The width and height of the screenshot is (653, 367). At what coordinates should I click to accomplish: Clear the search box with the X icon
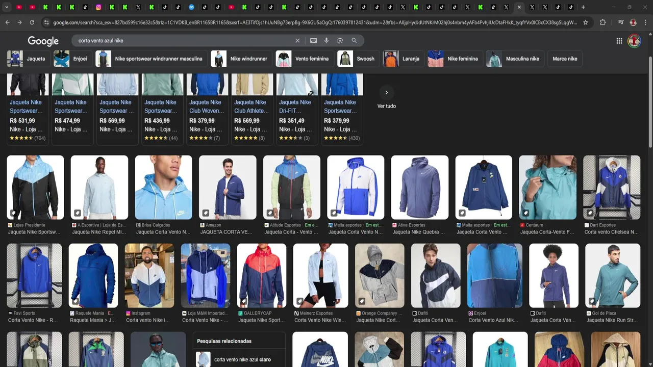pos(297,41)
